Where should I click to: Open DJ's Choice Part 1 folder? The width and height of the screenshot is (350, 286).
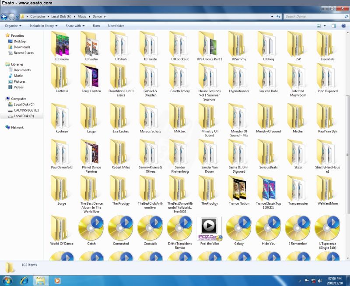point(210,46)
